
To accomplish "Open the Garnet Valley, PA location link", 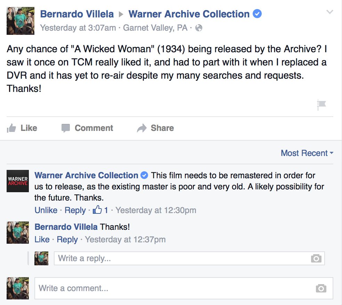I will [156, 28].
